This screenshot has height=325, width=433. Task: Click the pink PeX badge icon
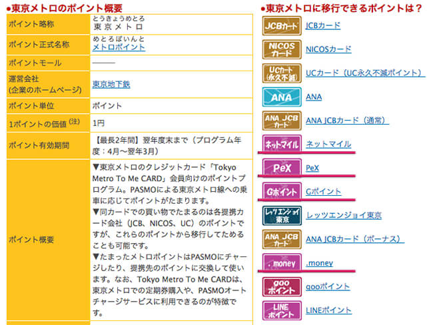point(282,168)
